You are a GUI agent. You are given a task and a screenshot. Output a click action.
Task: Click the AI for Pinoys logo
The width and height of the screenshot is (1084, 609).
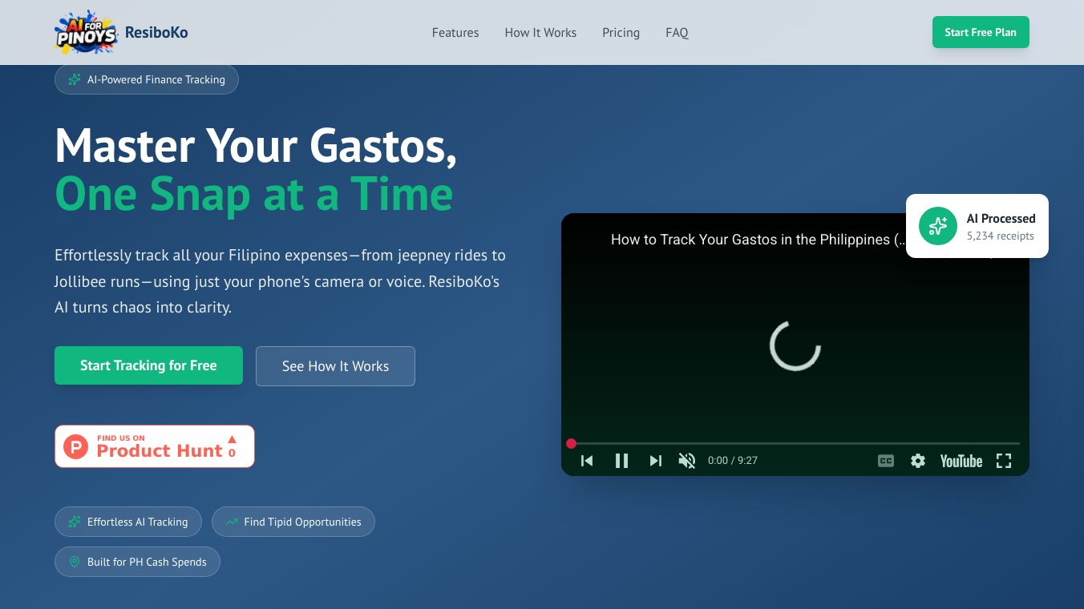tap(86, 32)
